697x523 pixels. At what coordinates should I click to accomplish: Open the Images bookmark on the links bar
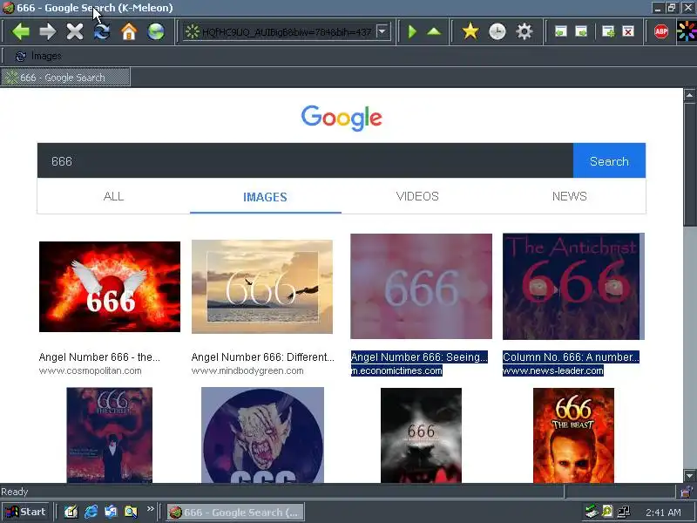click(38, 56)
